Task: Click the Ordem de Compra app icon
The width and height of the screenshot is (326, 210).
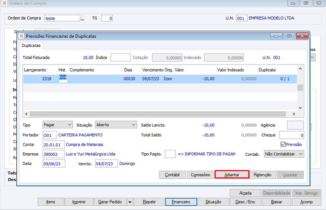Action: click(4, 3)
